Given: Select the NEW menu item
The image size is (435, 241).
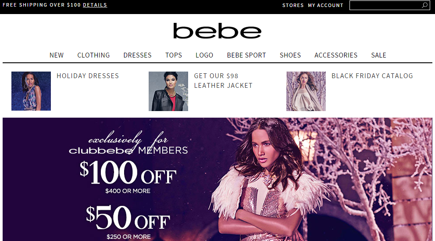Looking at the screenshot, I should coord(57,55).
